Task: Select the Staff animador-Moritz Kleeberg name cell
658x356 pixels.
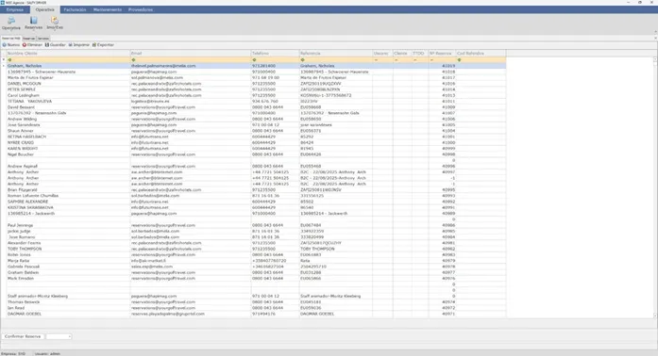Action: [68, 296]
